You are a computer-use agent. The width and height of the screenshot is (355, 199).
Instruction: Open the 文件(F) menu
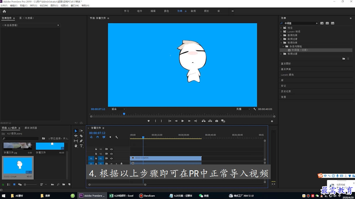pyautogui.click(x=4, y=6)
